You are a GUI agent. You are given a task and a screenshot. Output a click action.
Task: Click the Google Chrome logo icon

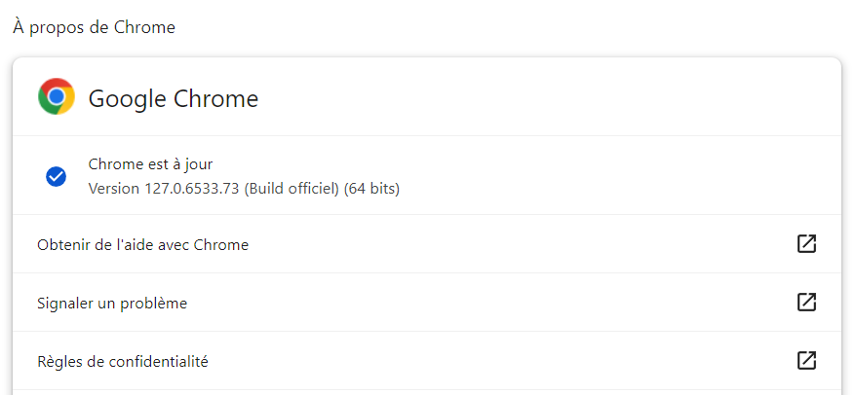pos(57,97)
